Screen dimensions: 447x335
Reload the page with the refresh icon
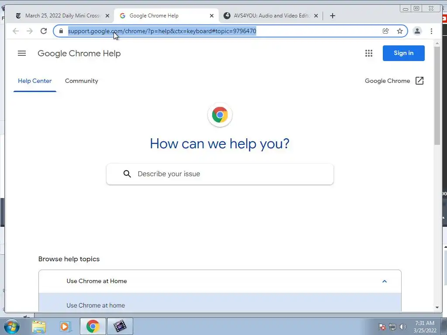pyautogui.click(x=44, y=31)
